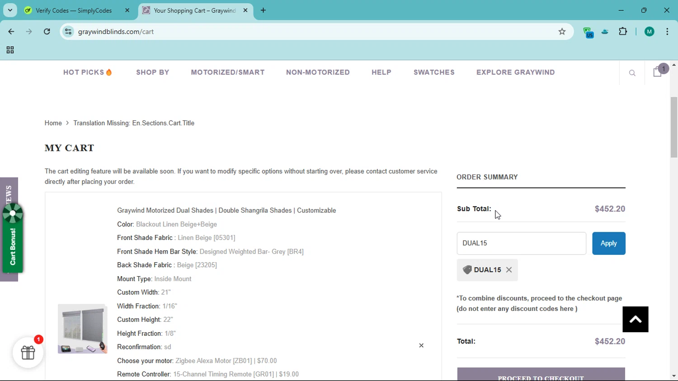Image resolution: width=678 pixels, height=381 pixels.
Task: Open HELP menu
Action: click(x=381, y=72)
